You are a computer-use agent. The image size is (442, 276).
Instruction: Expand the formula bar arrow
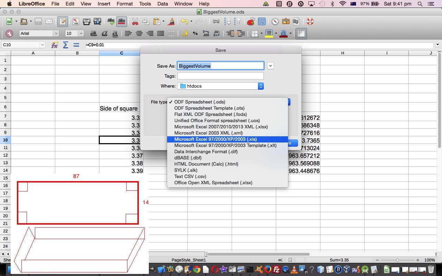pos(438,45)
